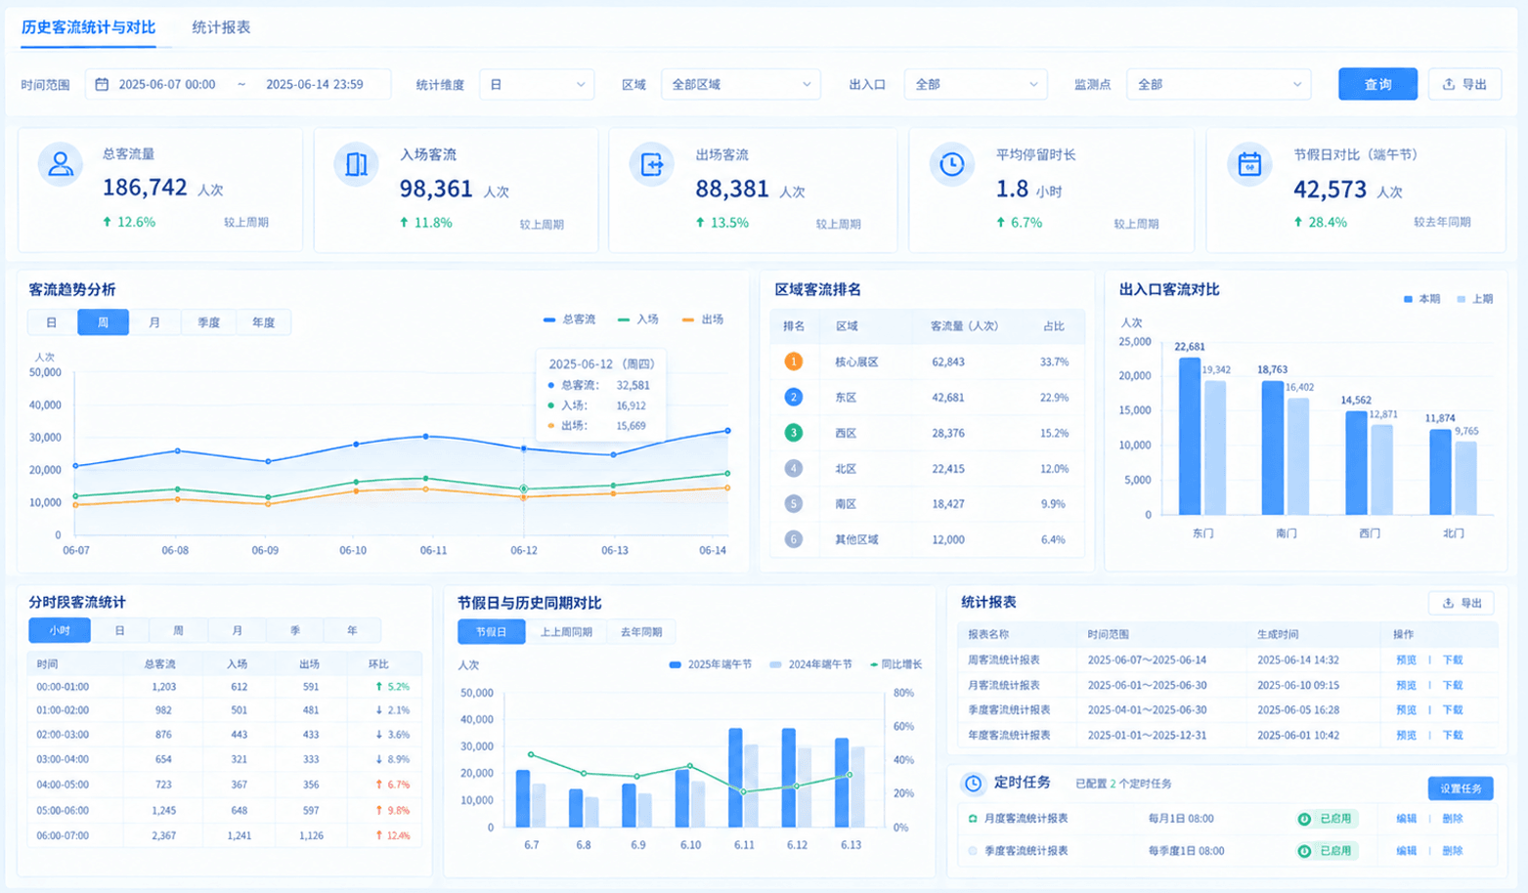Toggle the 上期 series in the 出入口客流对比 legend
The height and width of the screenshot is (893, 1528).
tap(1475, 299)
